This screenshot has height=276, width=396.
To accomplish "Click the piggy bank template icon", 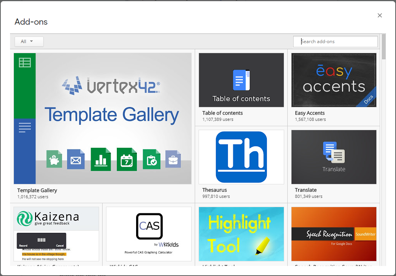I will tap(54, 159).
